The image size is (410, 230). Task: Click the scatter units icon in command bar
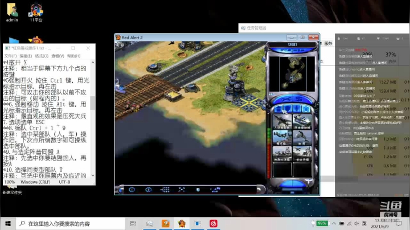click(182, 190)
